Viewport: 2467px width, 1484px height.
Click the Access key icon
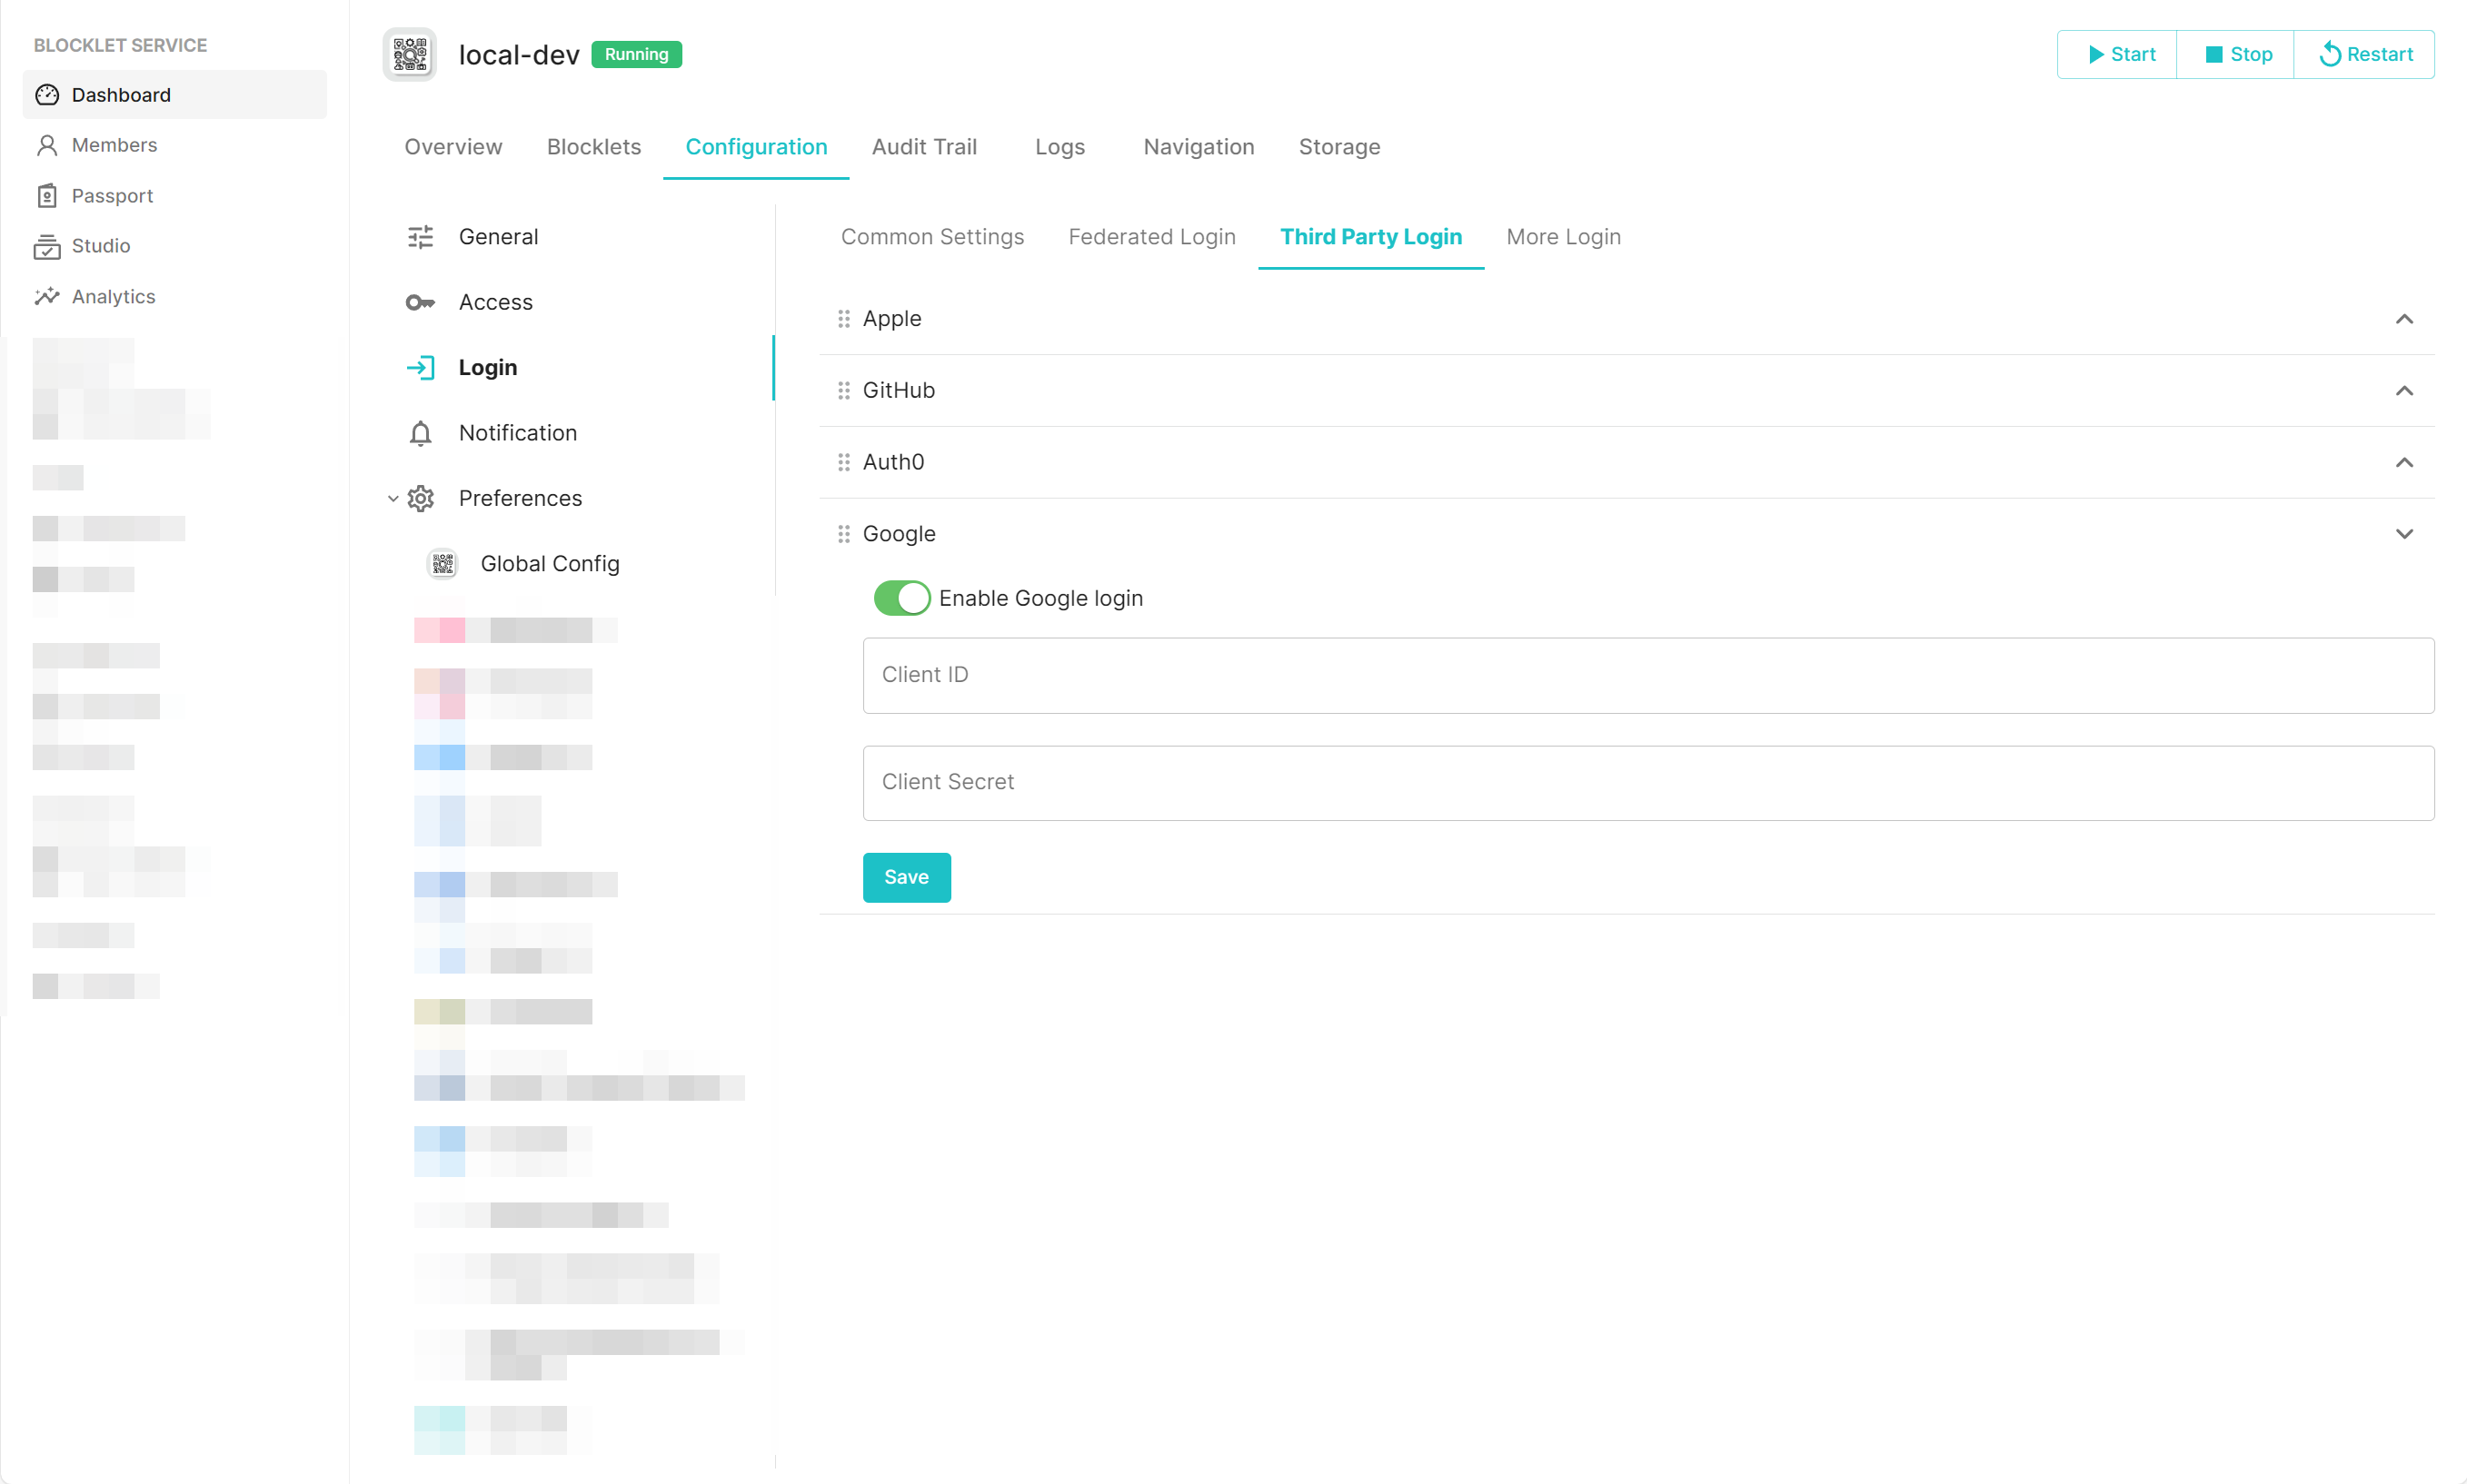[x=420, y=302]
